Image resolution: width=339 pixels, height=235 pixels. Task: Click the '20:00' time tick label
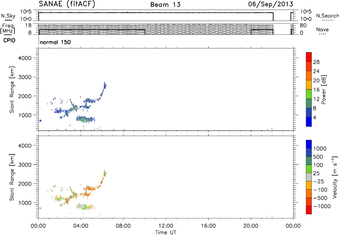coord(251,226)
